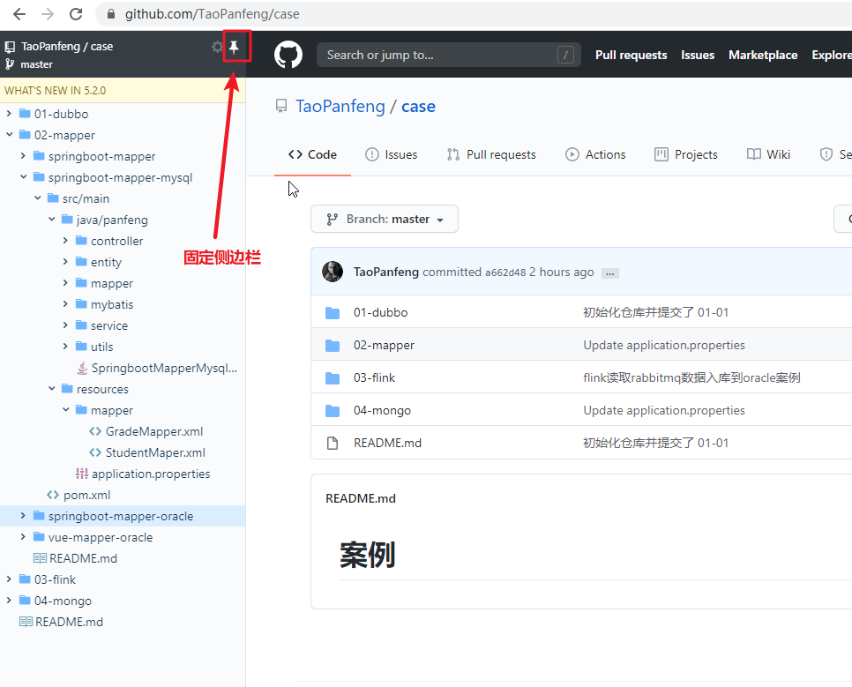This screenshot has height=687, width=852.
Task: Collapse the springboot-mapper-mysql folder
Action: pos(23,177)
